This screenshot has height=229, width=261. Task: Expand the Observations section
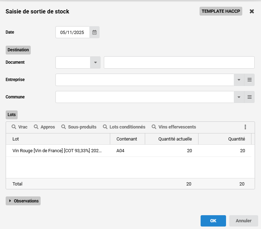(23, 201)
